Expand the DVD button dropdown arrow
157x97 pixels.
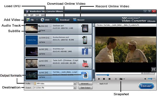click(51, 20)
